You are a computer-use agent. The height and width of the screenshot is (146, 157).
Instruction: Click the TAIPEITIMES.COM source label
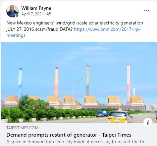pos(22,128)
